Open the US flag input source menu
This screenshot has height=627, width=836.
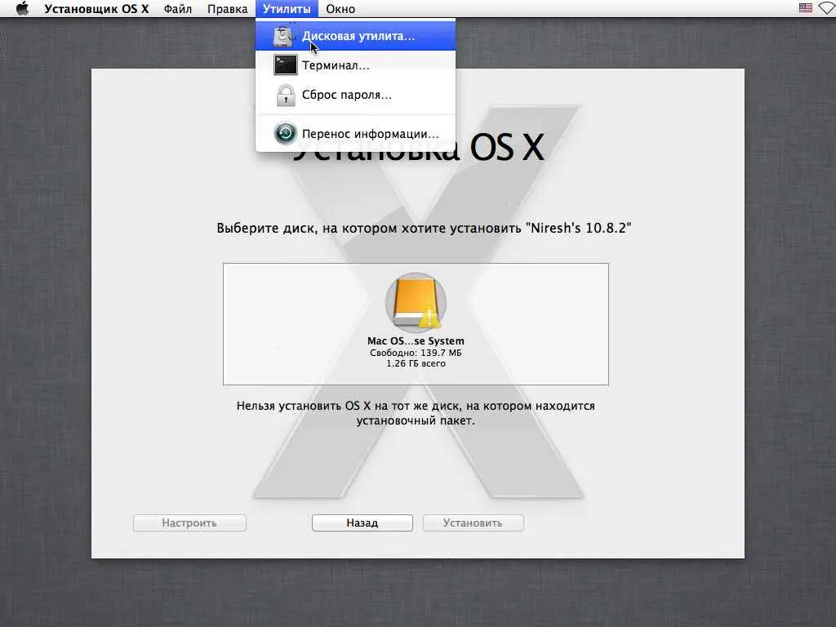pyautogui.click(x=806, y=8)
